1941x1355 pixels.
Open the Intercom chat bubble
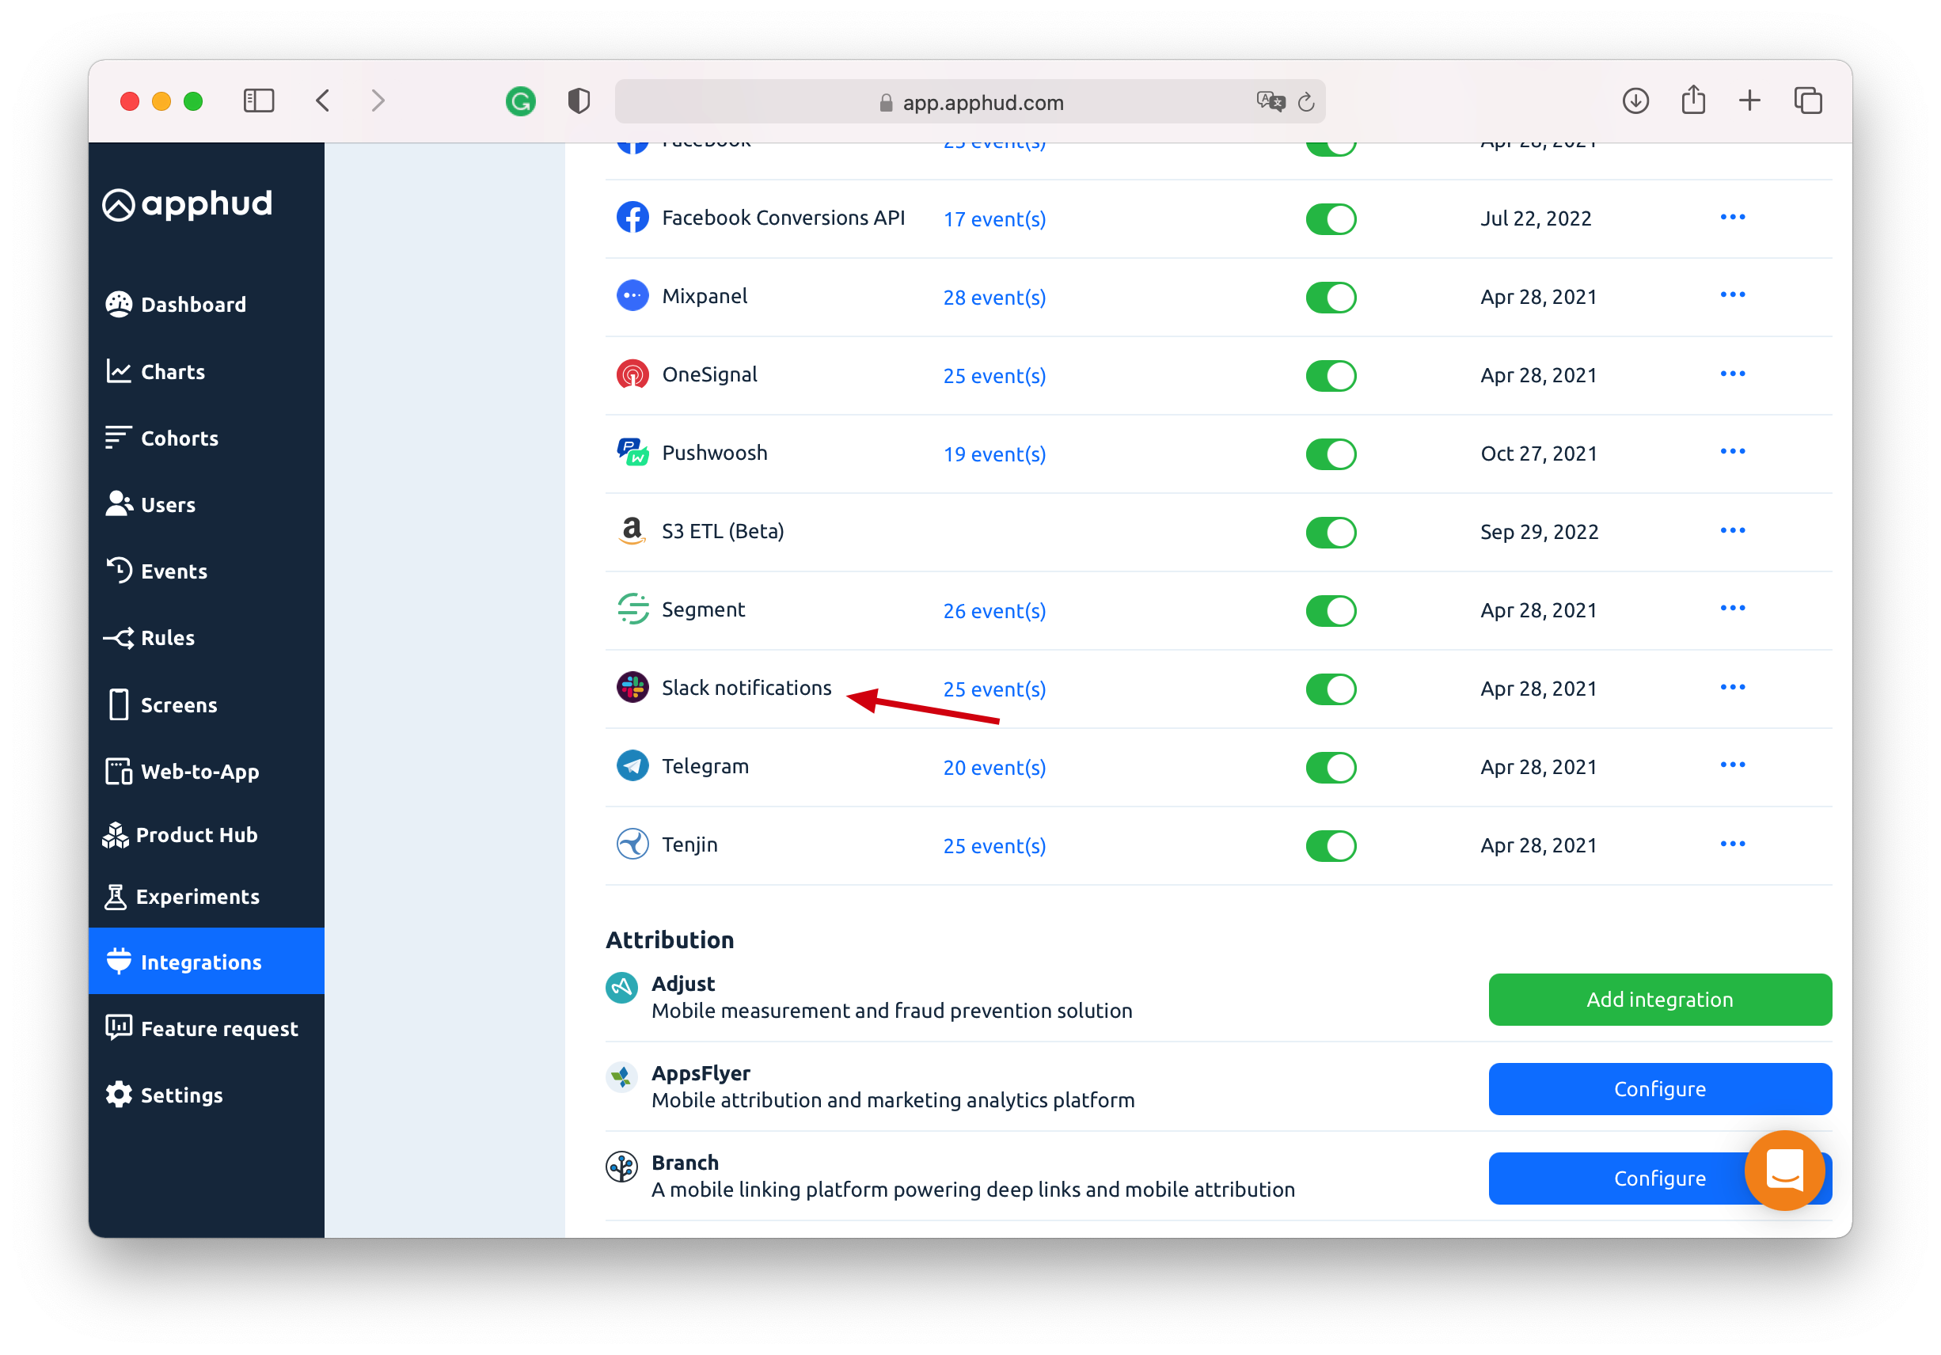click(1784, 1170)
